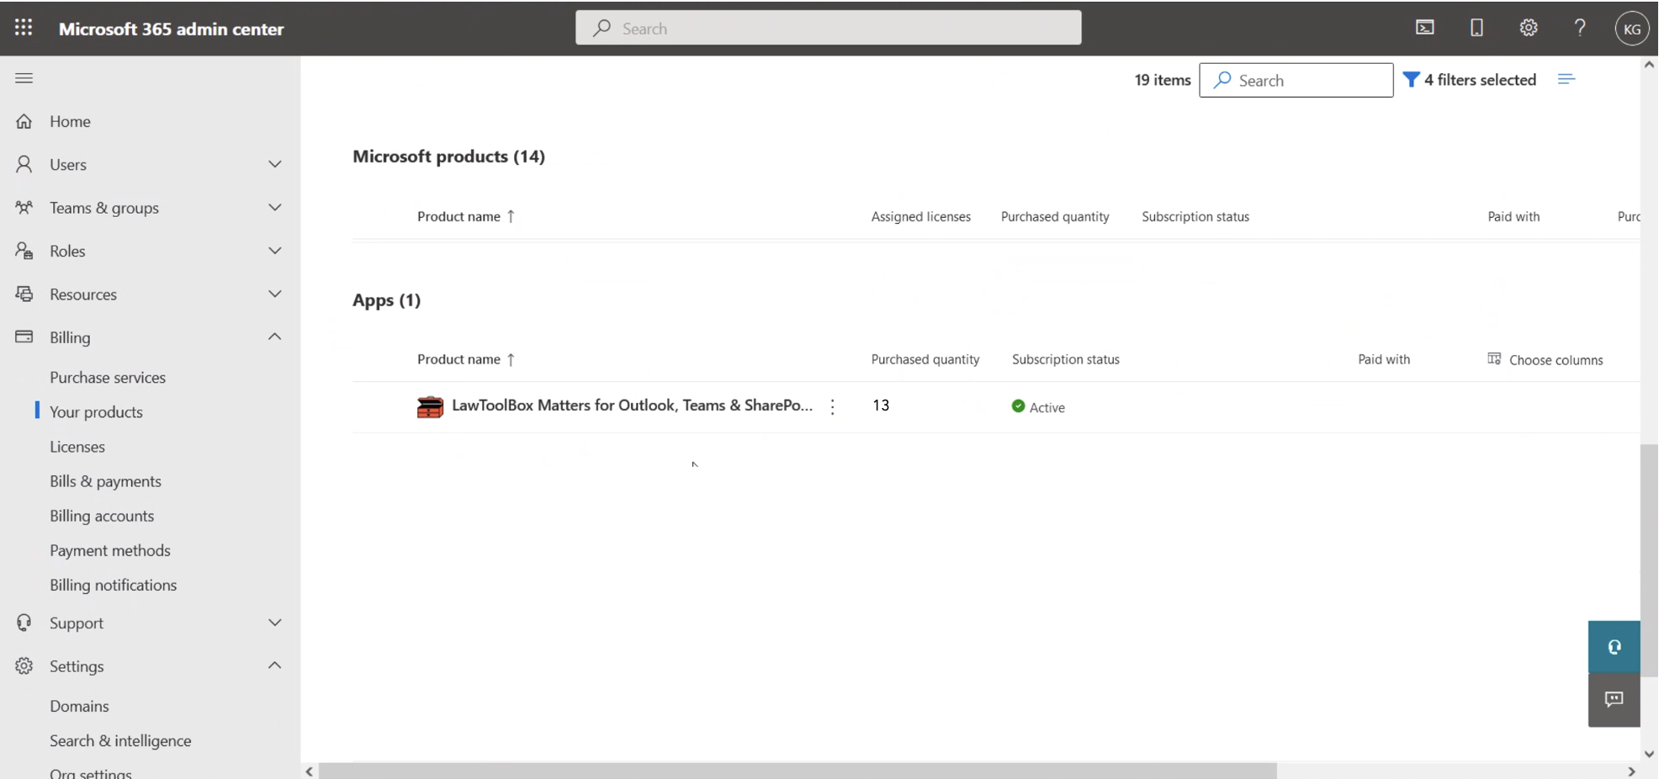This screenshot has height=779, width=1659.
Task: Open the view options lines icon
Action: click(x=1566, y=79)
